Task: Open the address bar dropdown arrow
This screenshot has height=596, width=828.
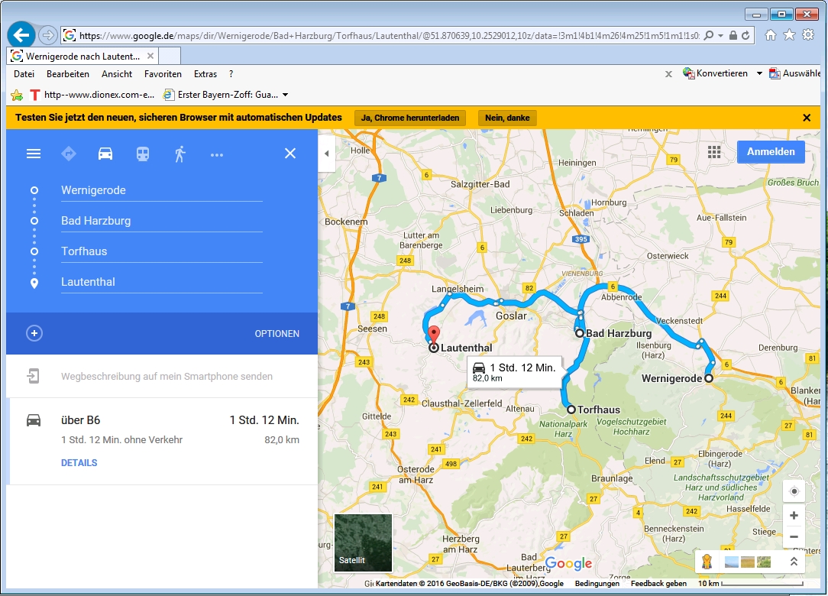Action: 721,35
